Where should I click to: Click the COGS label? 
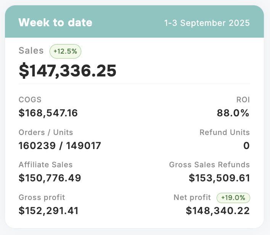[30, 100]
